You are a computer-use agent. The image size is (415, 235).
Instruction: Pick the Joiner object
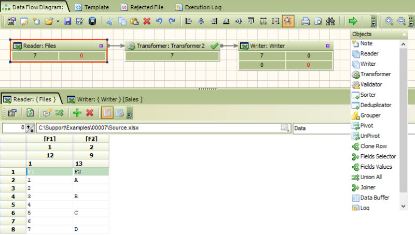[x=364, y=187]
